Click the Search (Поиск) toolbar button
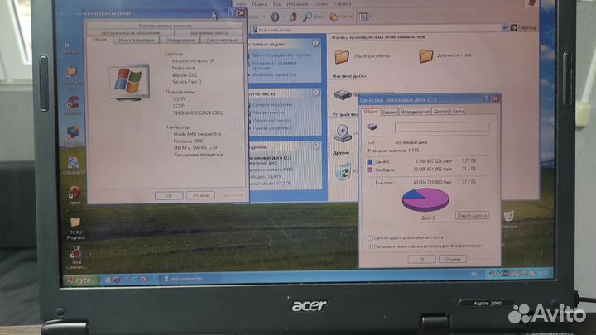 coord(314,17)
